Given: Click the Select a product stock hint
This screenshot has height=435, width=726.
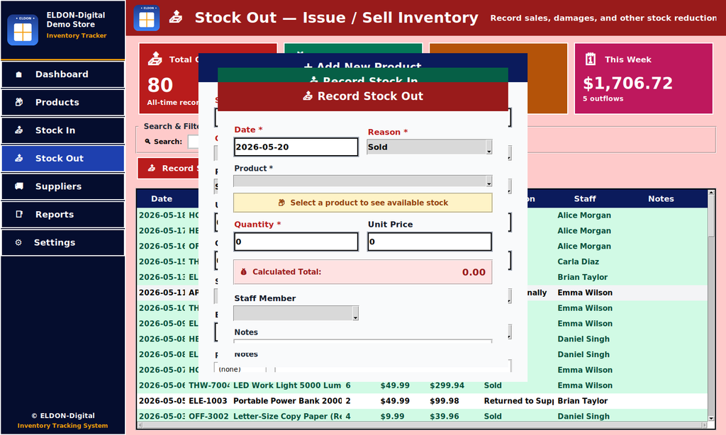Looking at the screenshot, I should pyautogui.click(x=362, y=203).
